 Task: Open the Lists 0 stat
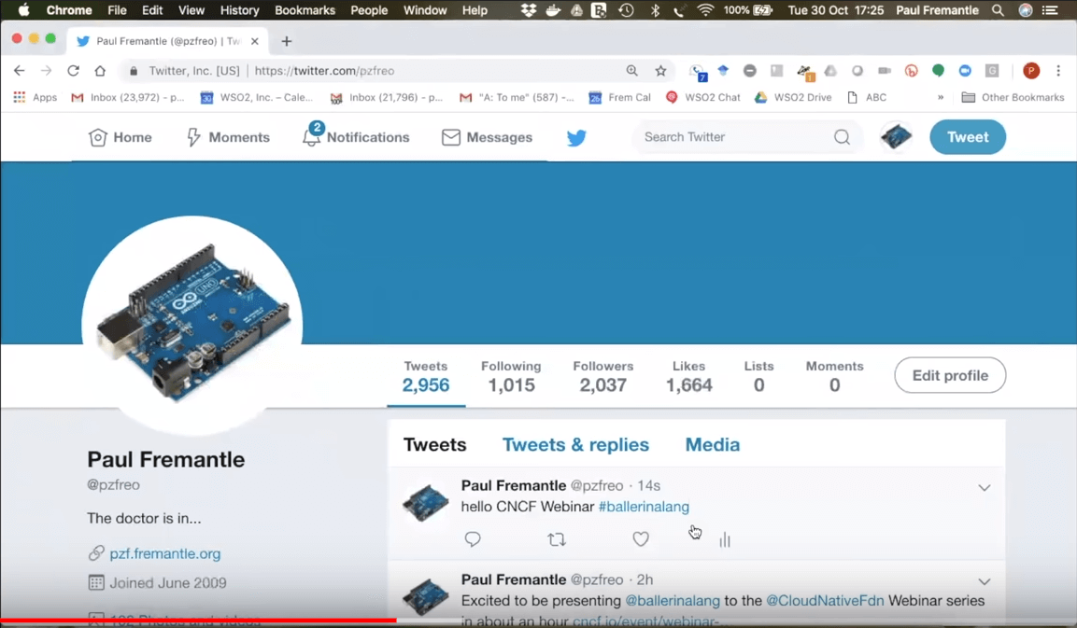(759, 377)
